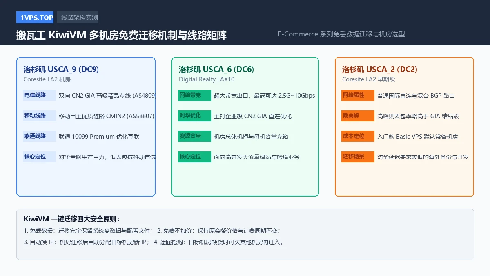
Task: Click 机房总体机柜与母机容量充裕 text
Action: (x=251, y=137)
